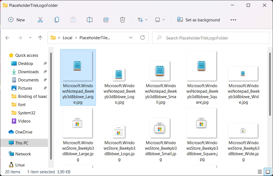The width and height of the screenshot is (273, 176).
Task: Select WindowsNotepad_8wekyb3d8bbwe_Square.jpg file
Action: click(202, 78)
